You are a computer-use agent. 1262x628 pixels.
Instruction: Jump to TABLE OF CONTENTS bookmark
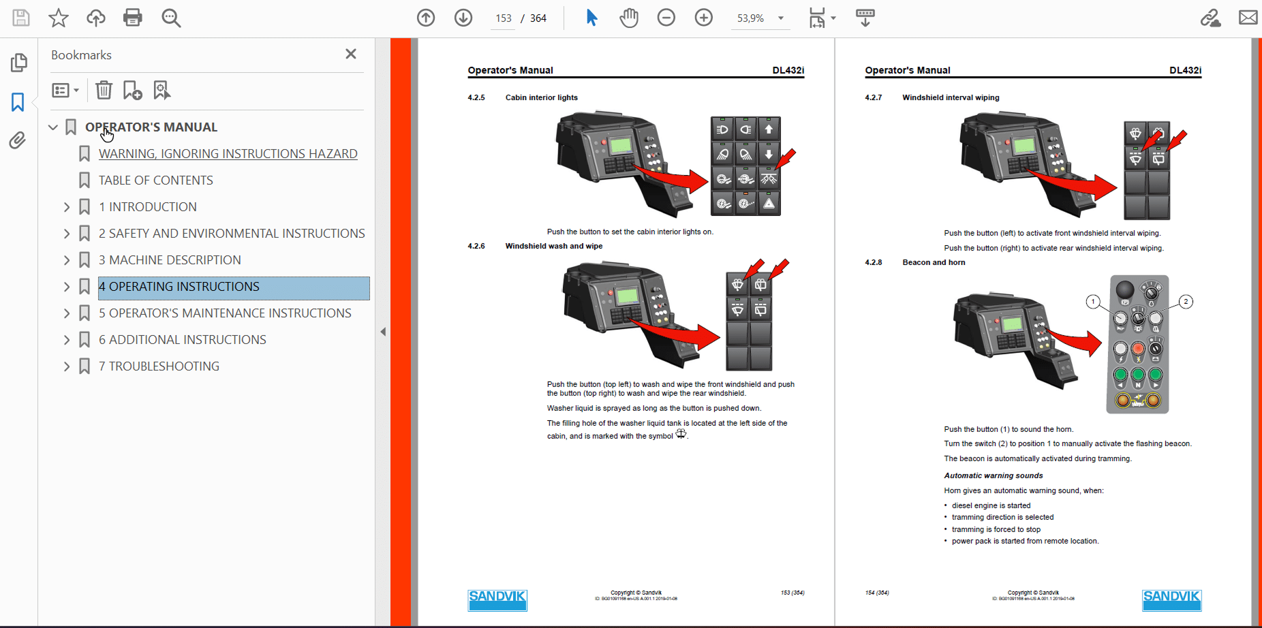pyautogui.click(x=155, y=180)
